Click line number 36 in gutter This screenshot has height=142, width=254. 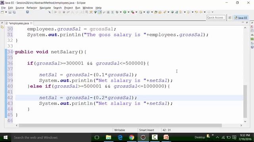point(10,63)
